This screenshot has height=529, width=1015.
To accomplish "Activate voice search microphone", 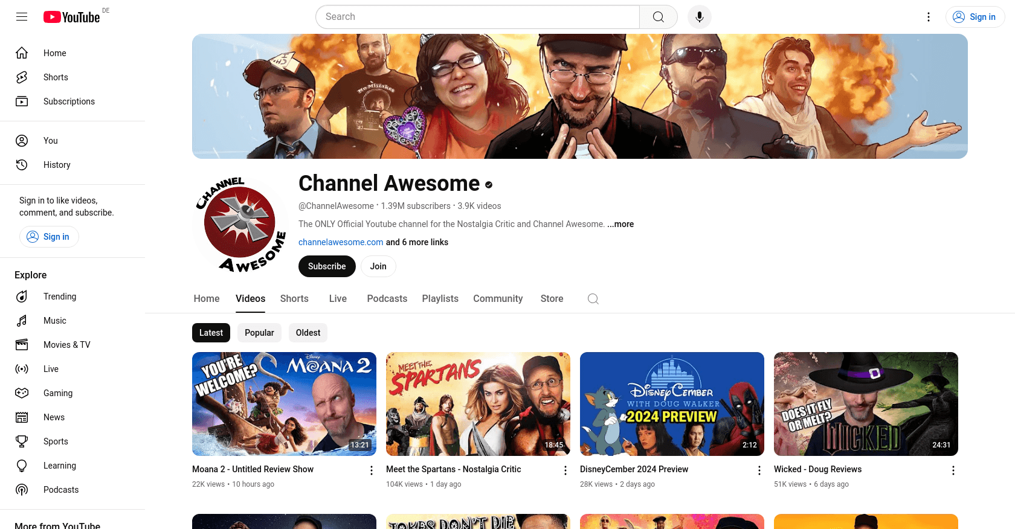I will (699, 17).
